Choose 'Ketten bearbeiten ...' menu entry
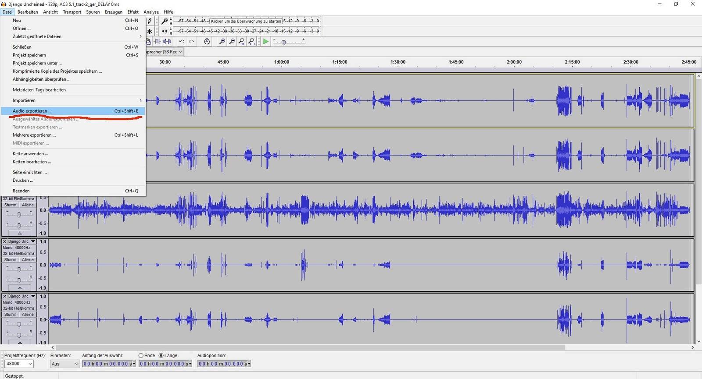 (x=73, y=162)
